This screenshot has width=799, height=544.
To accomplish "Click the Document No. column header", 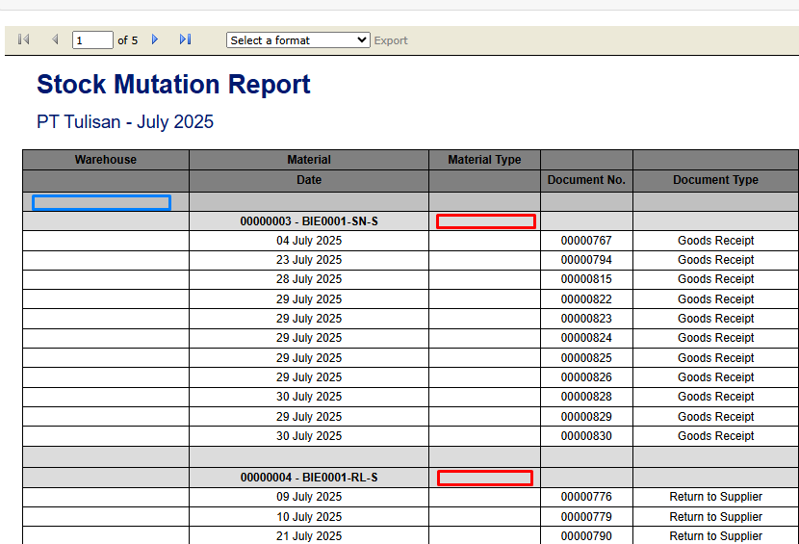I will 586,180.
